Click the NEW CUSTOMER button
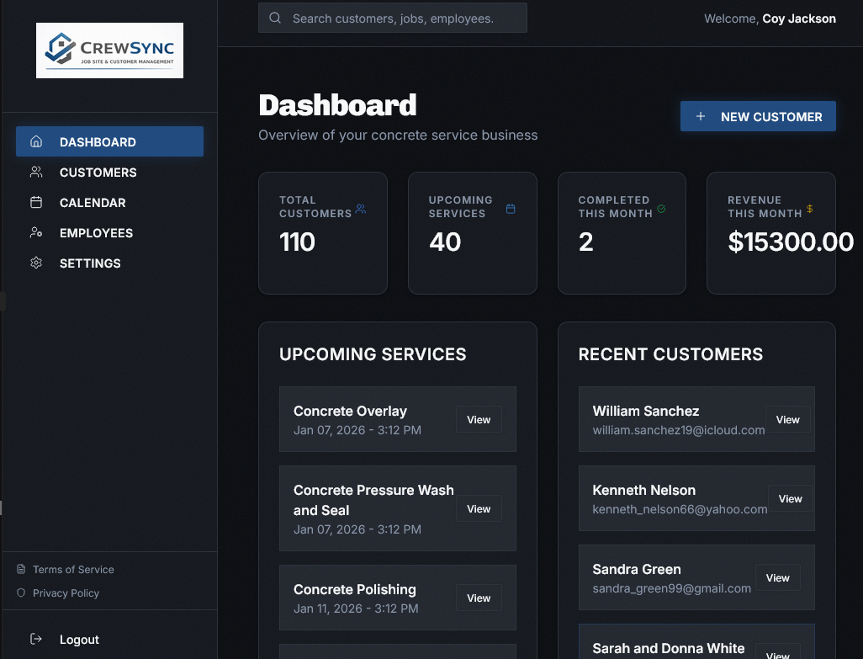Image resolution: width=863 pixels, height=659 pixels. pyautogui.click(x=758, y=116)
